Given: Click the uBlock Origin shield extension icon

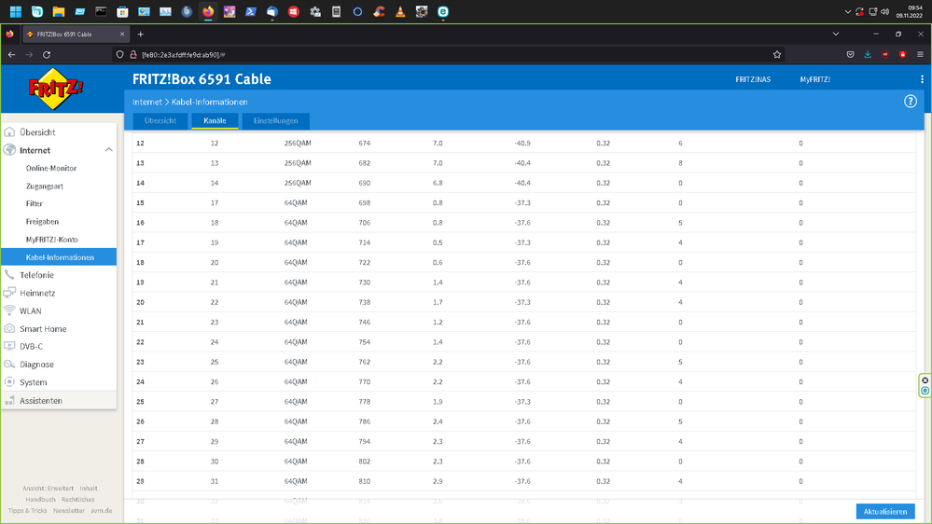Looking at the screenshot, I should [885, 55].
